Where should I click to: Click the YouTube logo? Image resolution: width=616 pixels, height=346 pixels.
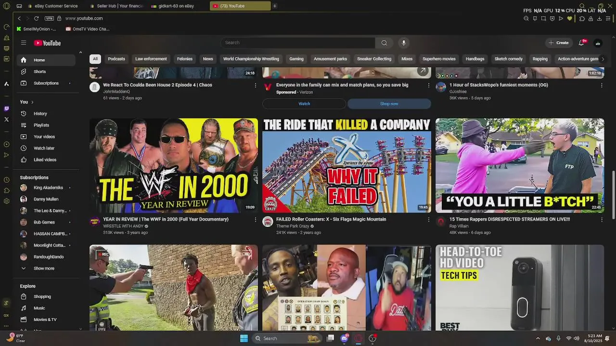[47, 43]
